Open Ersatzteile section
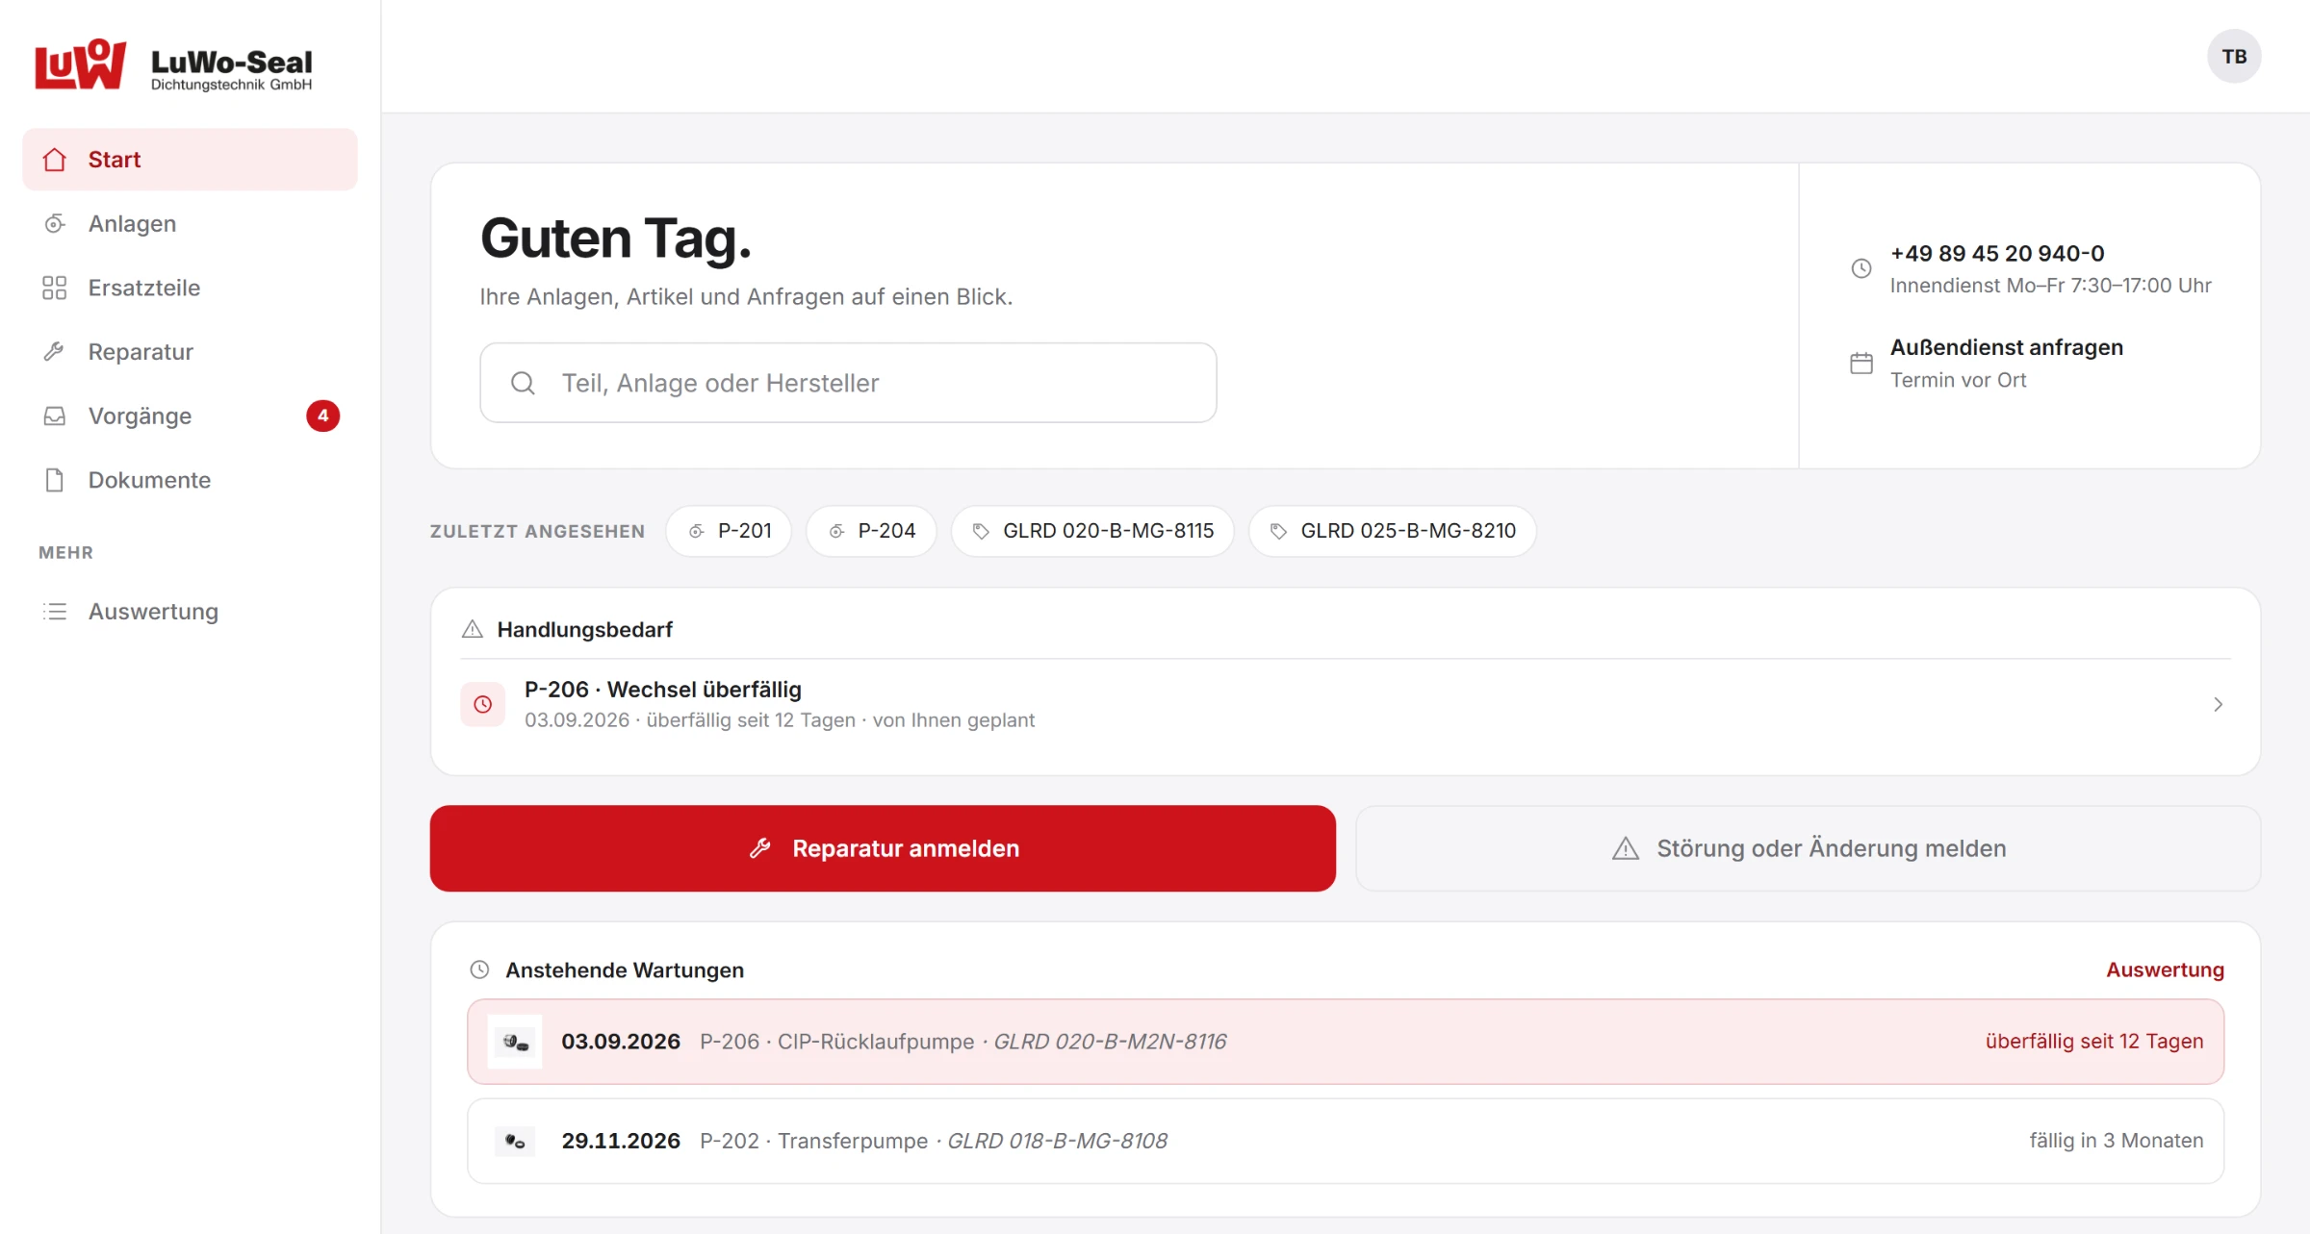This screenshot has width=2310, height=1234. [x=190, y=288]
